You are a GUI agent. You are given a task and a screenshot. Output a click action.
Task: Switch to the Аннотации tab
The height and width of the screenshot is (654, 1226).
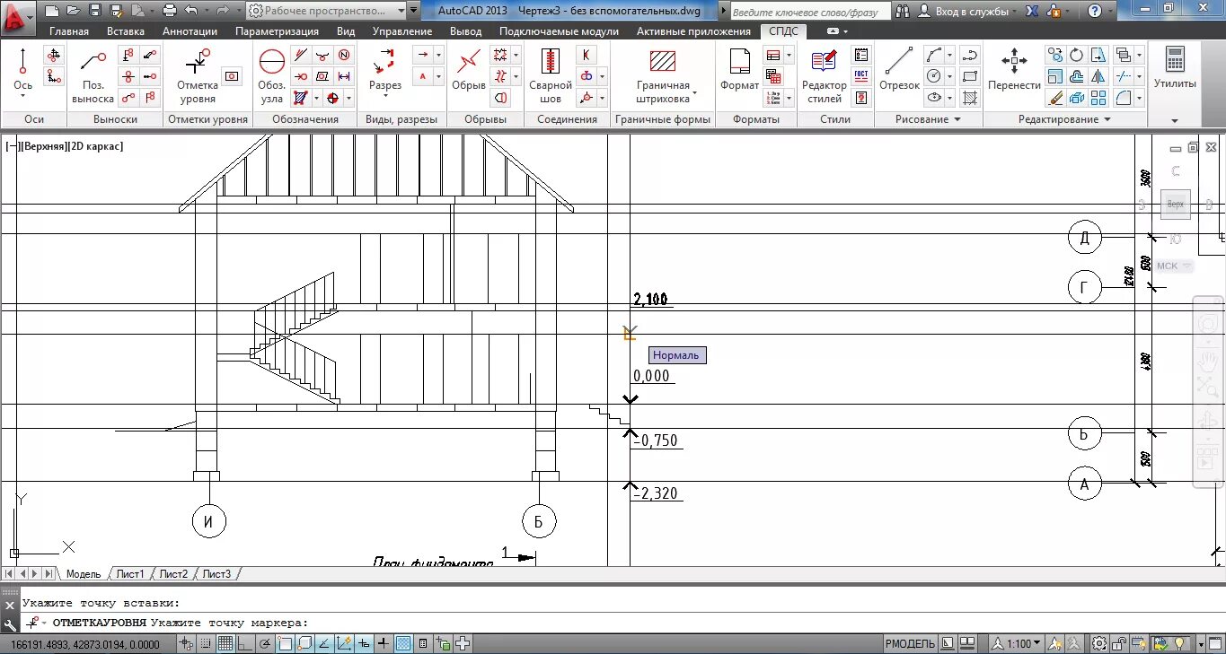click(x=190, y=31)
